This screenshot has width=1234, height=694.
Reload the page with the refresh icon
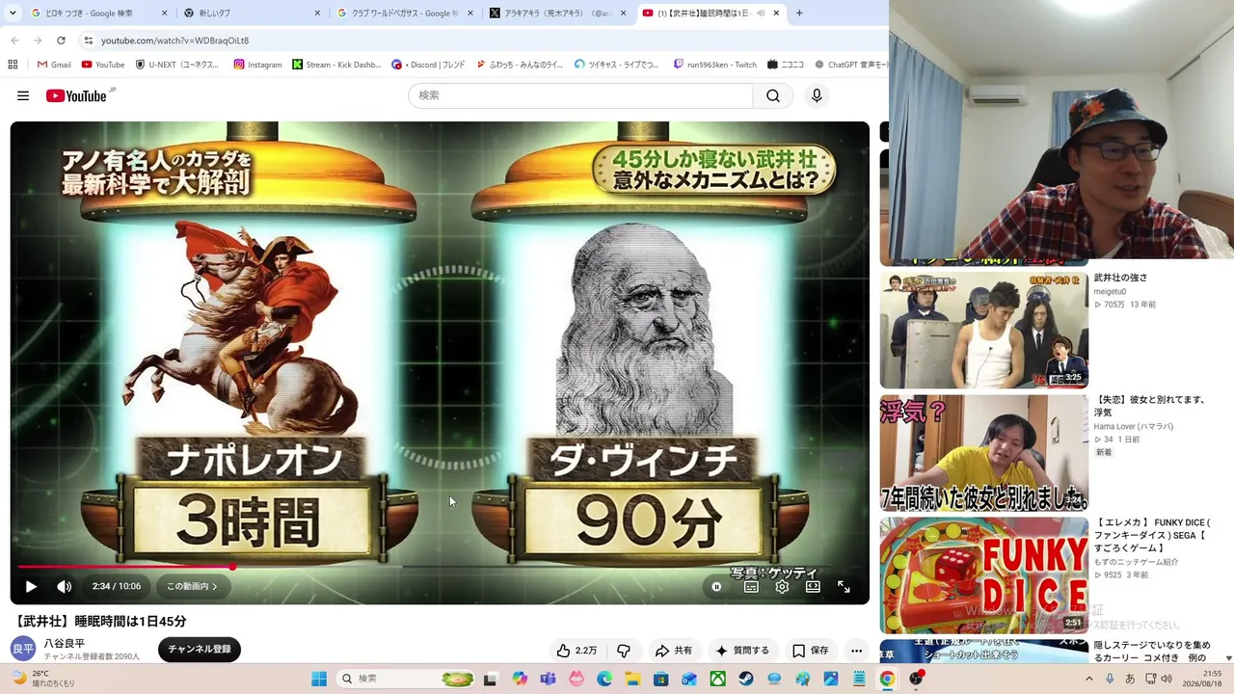pos(61,40)
